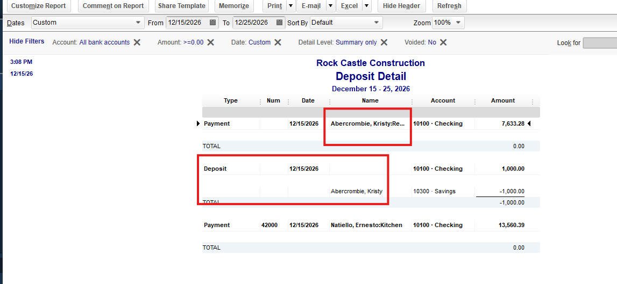The height and width of the screenshot is (284, 617).
Task: Click in the To date field
Action: (254, 23)
